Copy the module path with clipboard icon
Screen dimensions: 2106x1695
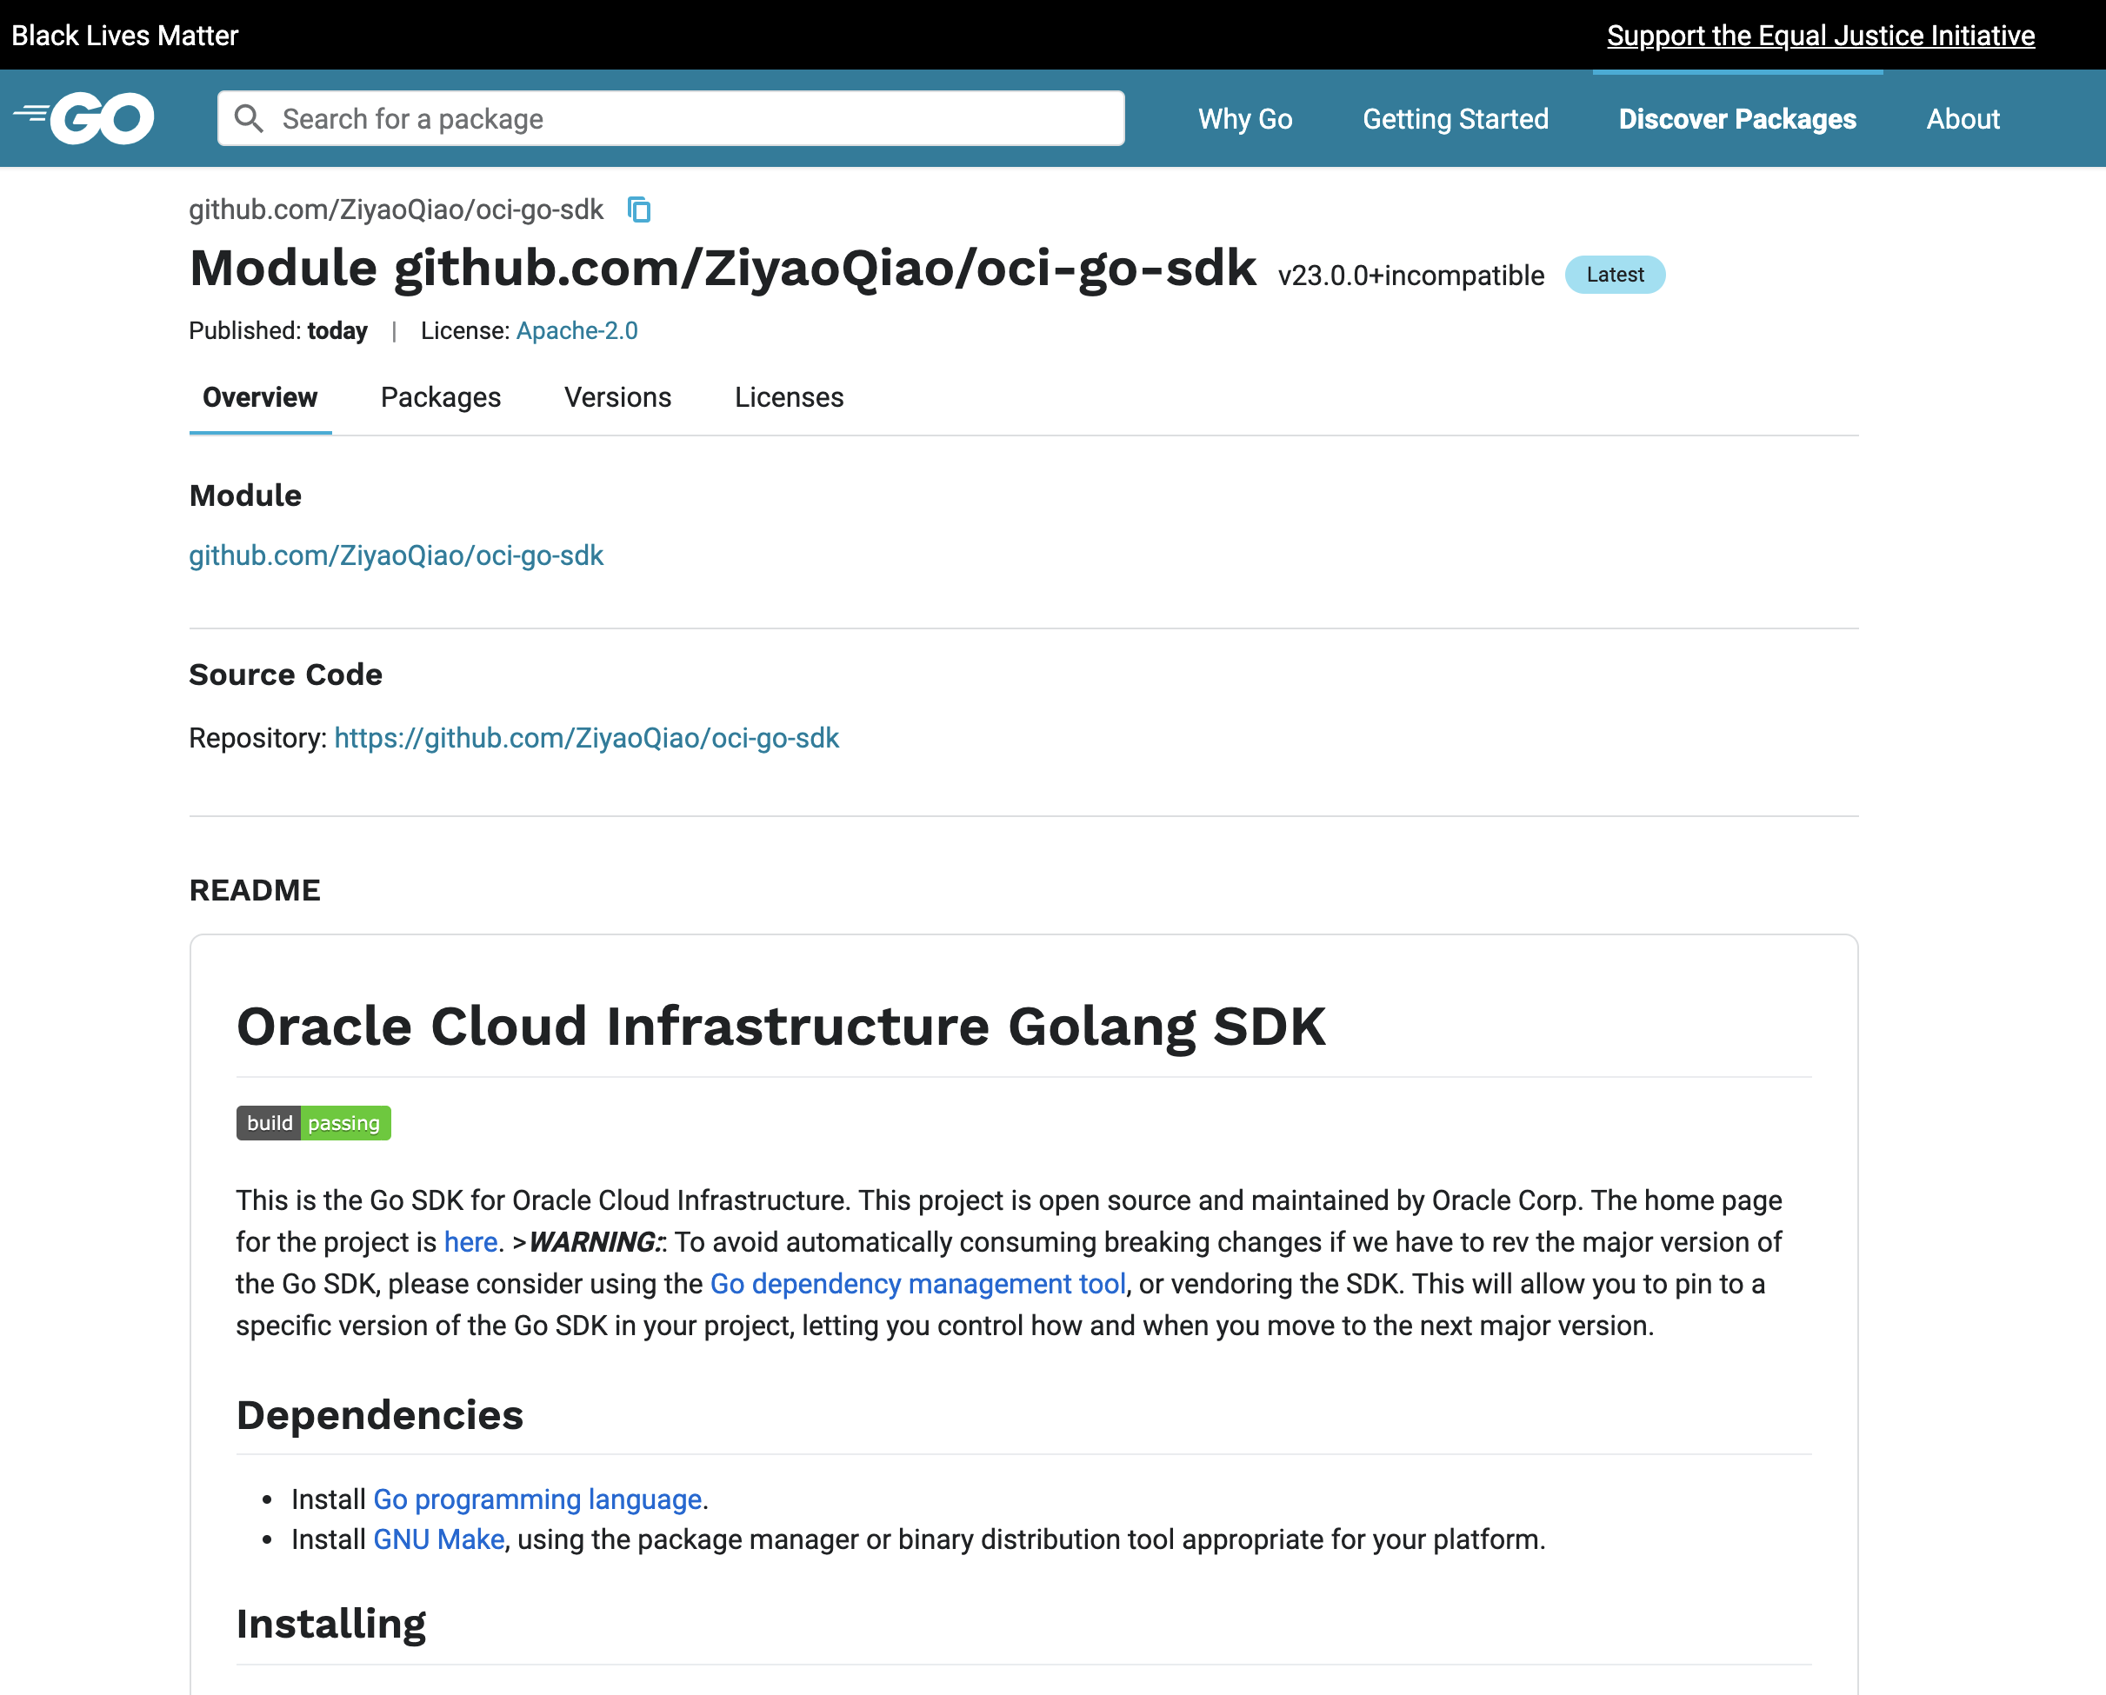point(639,210)
